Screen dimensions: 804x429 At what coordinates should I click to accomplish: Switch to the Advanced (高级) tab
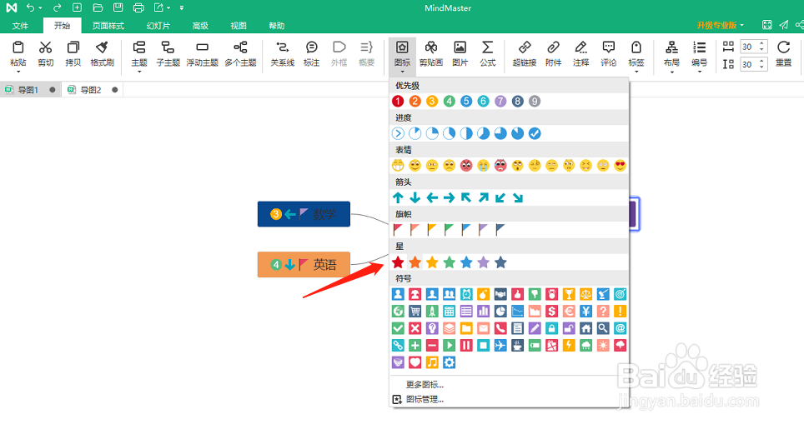click(200, 26)
